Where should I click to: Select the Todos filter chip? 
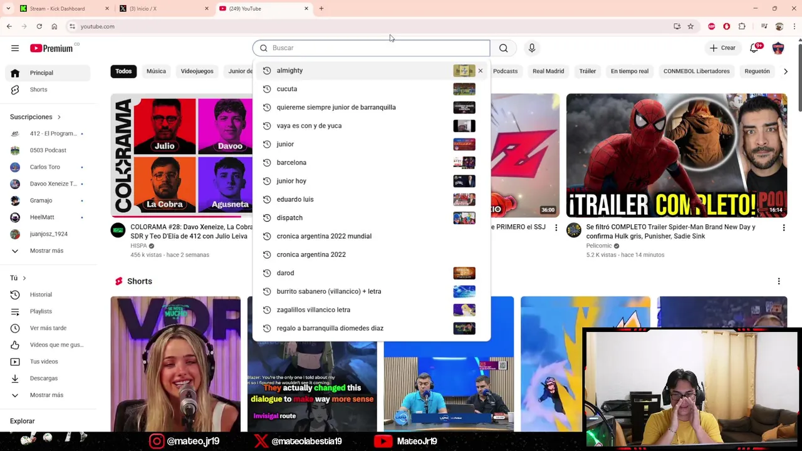coord(123,71)
